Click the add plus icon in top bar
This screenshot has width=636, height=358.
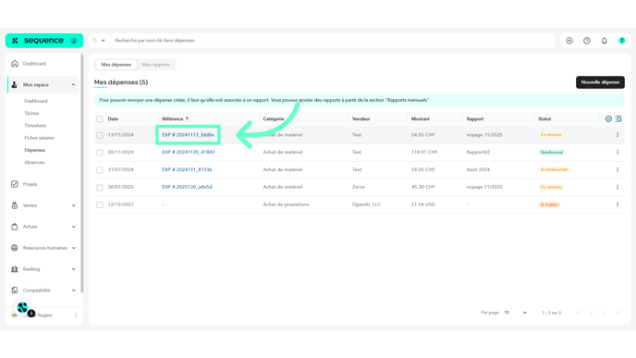pos(569,41)
